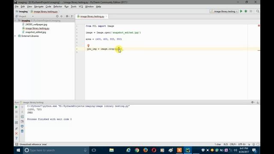Open Project panel settings gear
Image resolution: width=274 pixels, height=154 pixels.
tap(67, 16)
